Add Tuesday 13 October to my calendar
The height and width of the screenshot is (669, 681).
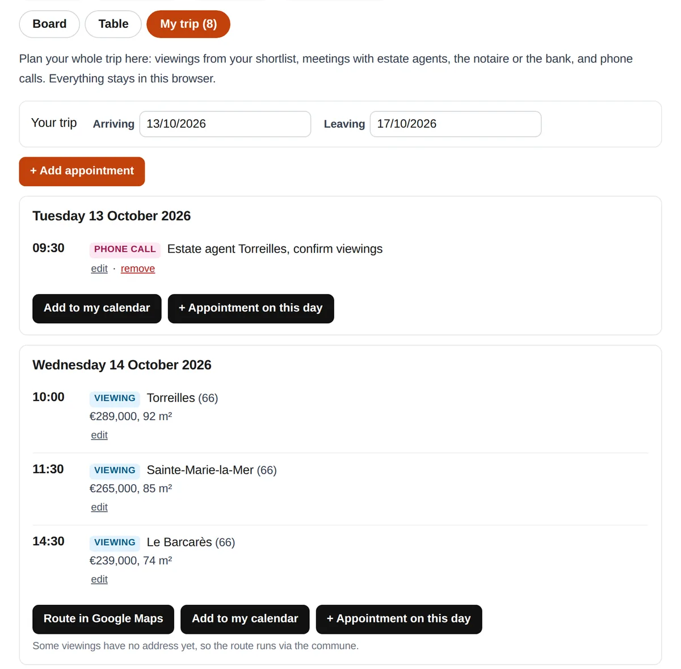point(97,308)
